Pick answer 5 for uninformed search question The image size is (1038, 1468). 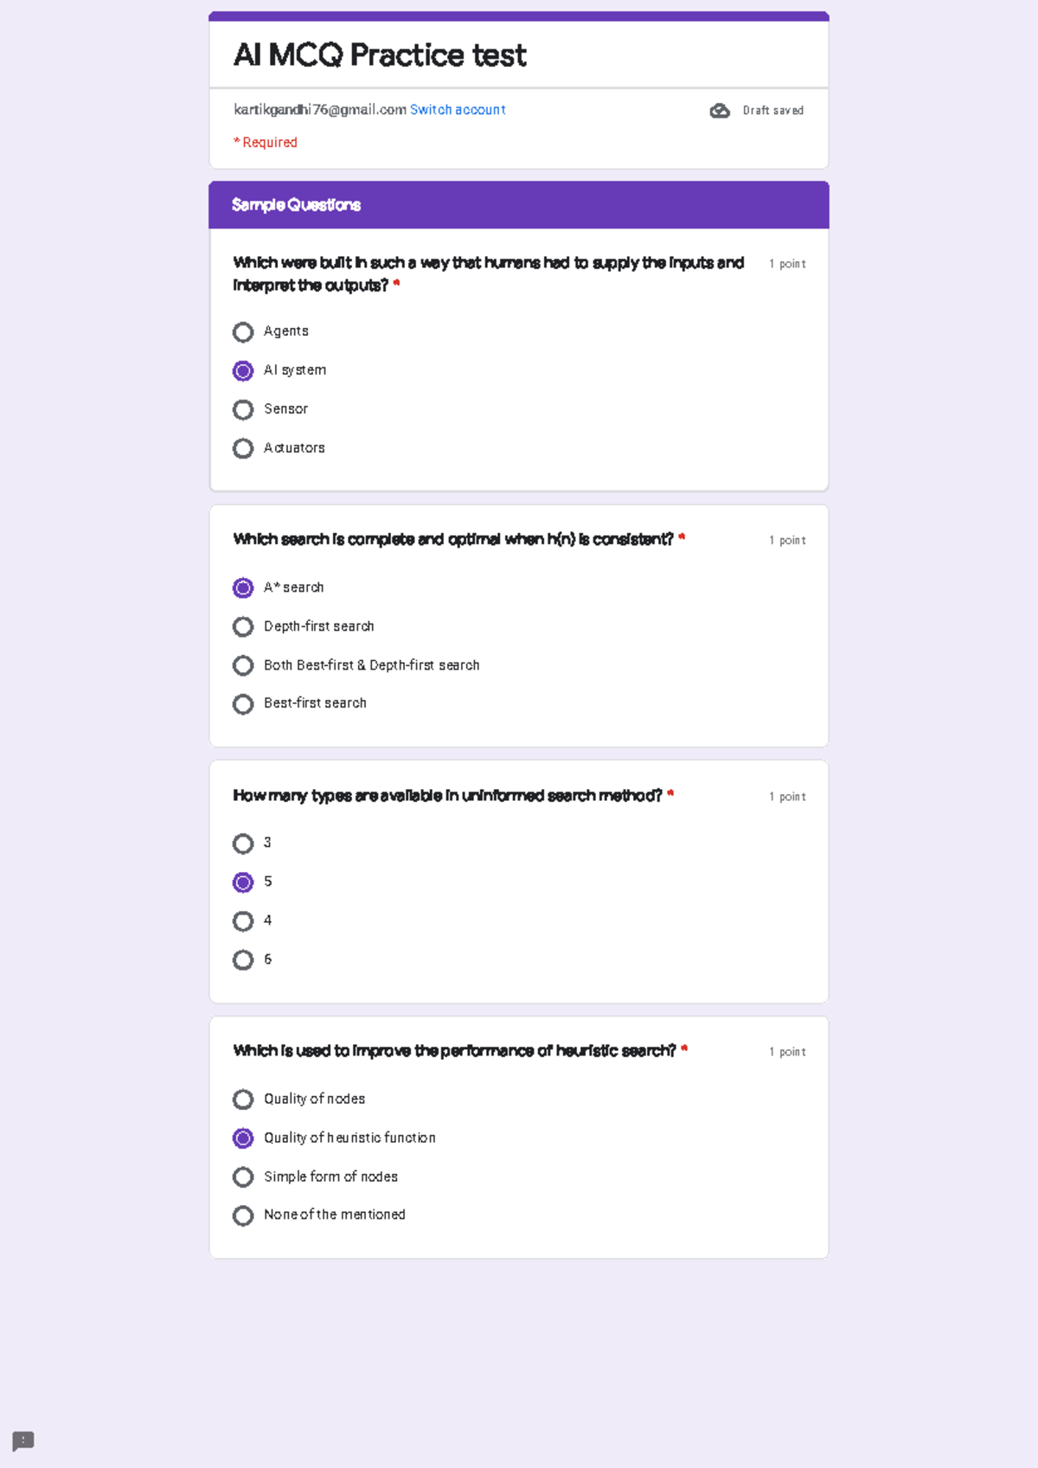(243, 881)
